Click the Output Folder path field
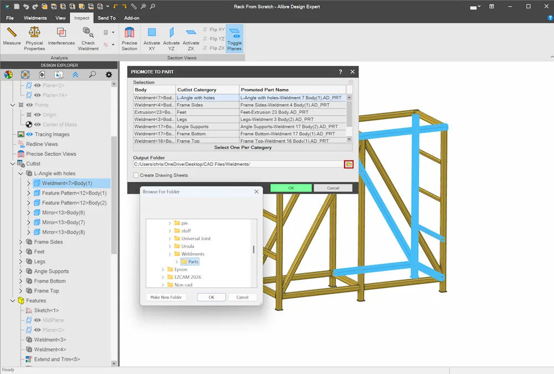Screen dimensions: 554x374 pos(238,165)
